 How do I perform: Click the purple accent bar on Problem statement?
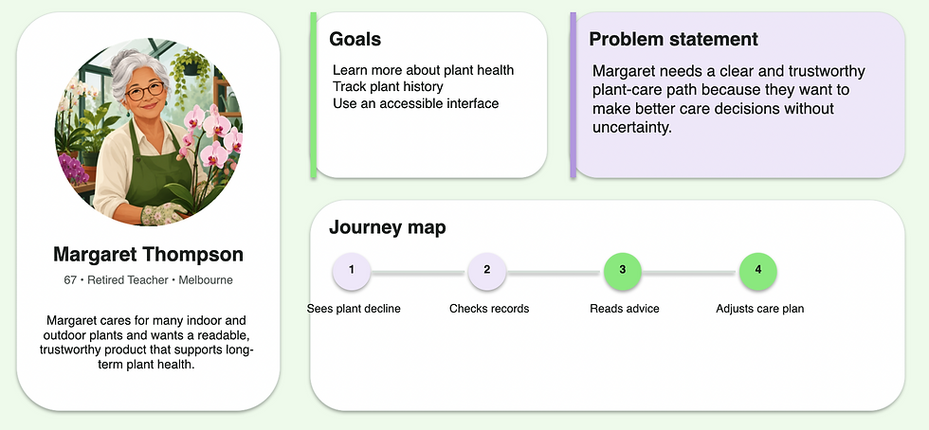pos(573,95)
